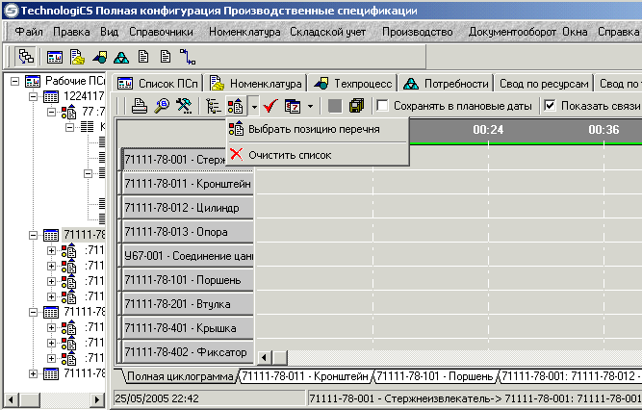Collapse the 'Рабочие ПСп' root tree node
Viewport: 642px width, 410px height.
(15, 83)
